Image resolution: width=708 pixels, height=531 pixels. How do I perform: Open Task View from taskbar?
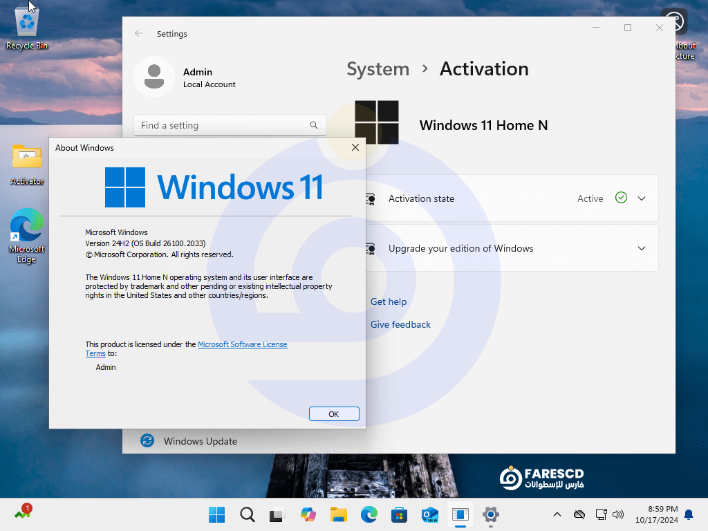coord(278,514)
